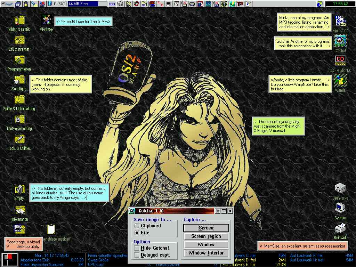
Task: Open the window list icon in WarpCenter
Action: [x=18, y=4]
